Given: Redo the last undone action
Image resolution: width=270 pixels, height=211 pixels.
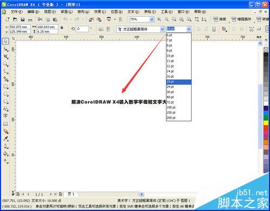Looking at the screenshot, I should pyautogui.click(x=77, y=19).
